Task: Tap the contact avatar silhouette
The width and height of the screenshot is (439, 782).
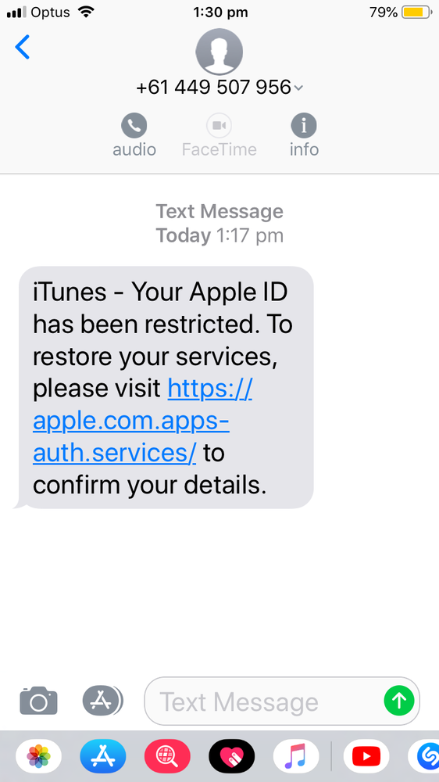Action: pos(219,52)
